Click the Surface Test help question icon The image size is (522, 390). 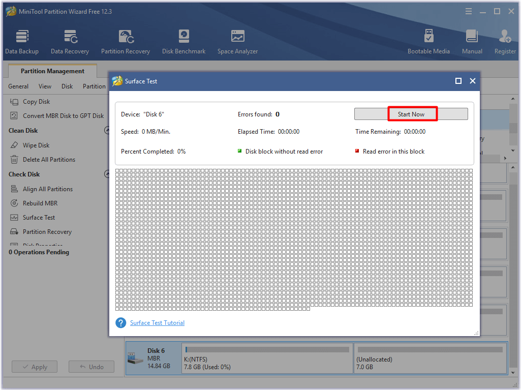(x=121, y=323)
